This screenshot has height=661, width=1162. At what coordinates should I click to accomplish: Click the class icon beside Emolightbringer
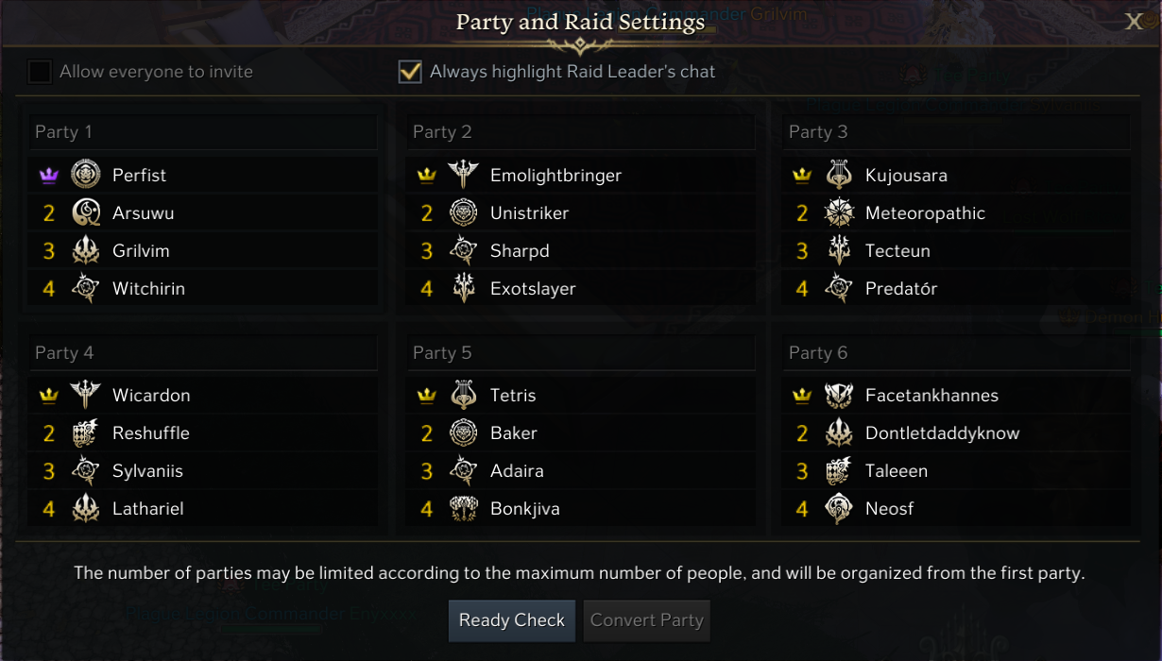464,175
